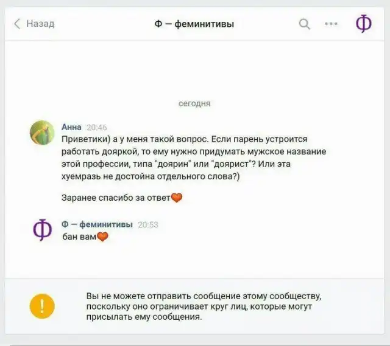Image resolution: width=390 pixels, height=346 pixels.
Task: Click the header title 'Ф — феминитивы'
Action: [194, 24]
